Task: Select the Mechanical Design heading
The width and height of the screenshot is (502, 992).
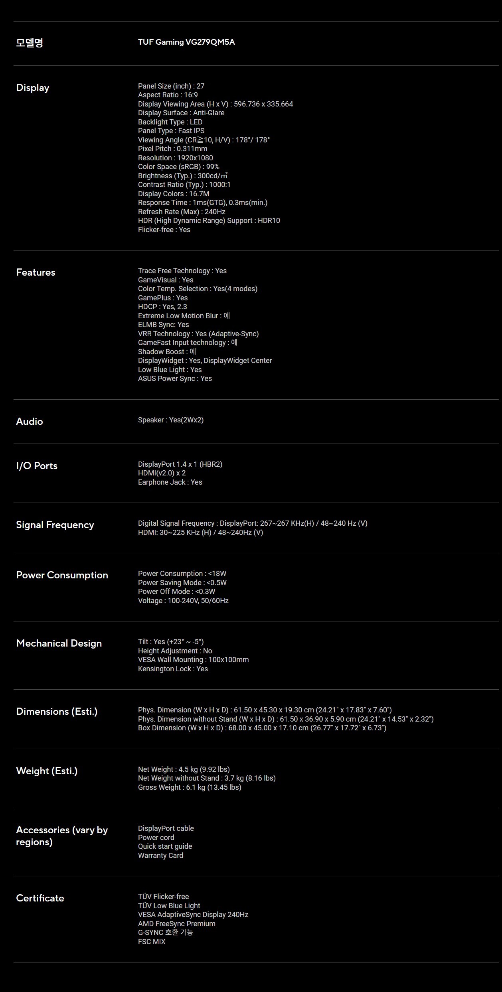Action: pyautogui.click(x=59, y=643)
